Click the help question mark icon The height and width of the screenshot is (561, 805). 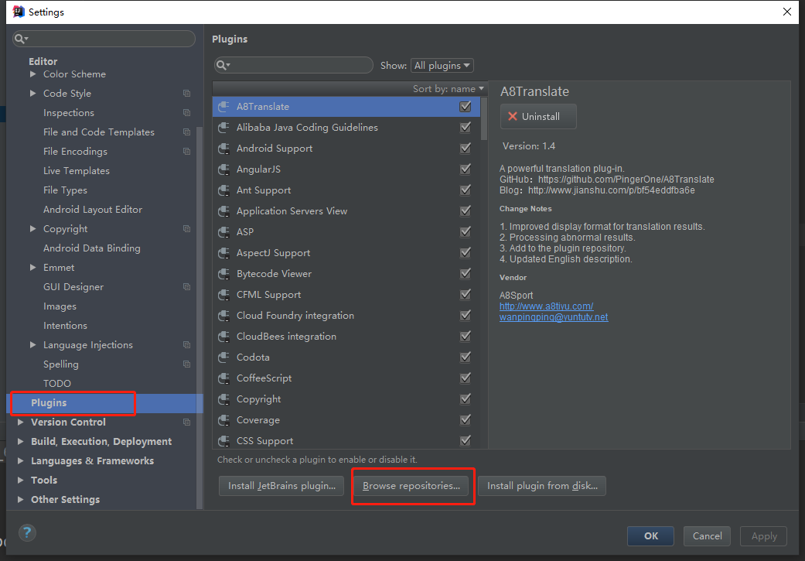point(27,532)
